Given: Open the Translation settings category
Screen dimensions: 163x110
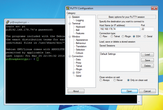Looking at the screenshot, I should click(81, 46).
